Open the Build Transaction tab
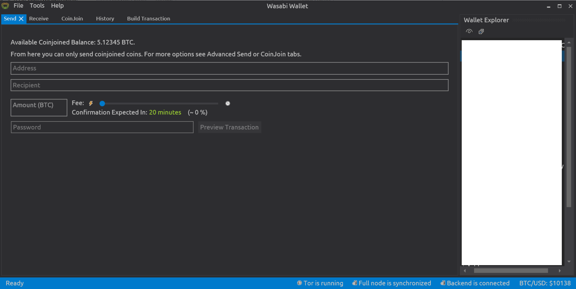 [148, 19]
